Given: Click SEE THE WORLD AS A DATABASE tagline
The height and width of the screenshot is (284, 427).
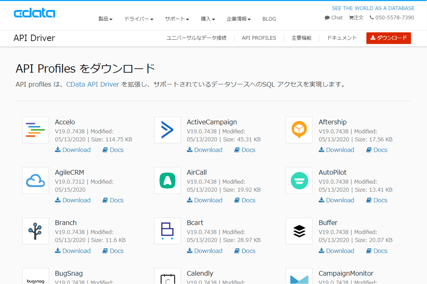Looking at the screenshot, I should tap(373, 8).
